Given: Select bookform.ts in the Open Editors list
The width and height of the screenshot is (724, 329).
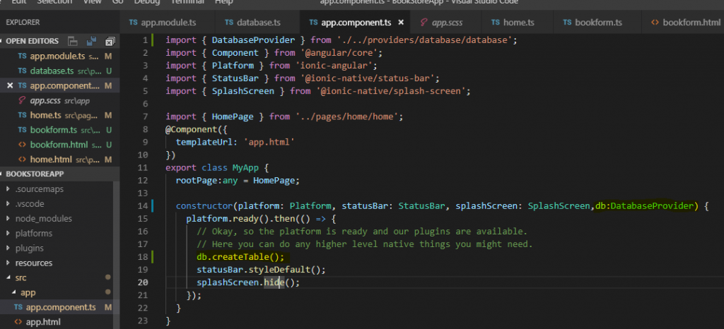Looking at the screenshot, I should click(53, 131).
